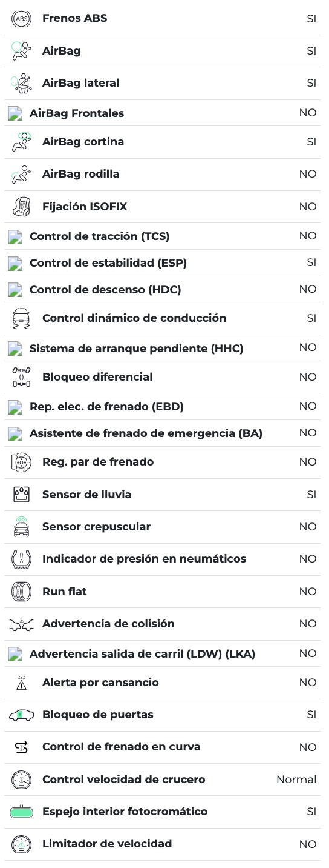The width and height of the screenshot is (329, 868).
Task: Click the cruise control speedometer icon
Action: pos(21,780)
